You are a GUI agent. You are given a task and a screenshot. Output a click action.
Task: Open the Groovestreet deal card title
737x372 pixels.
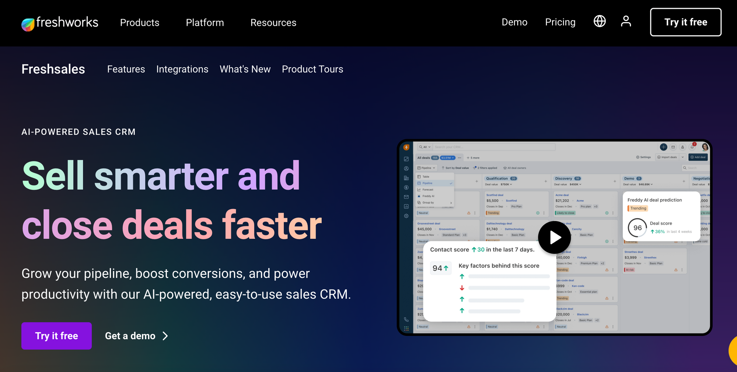(x=429, y=223)
